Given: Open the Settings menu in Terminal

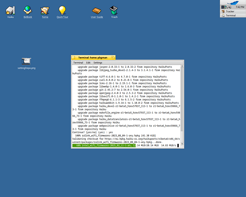Looking at the screenshot, I should 98,63.
